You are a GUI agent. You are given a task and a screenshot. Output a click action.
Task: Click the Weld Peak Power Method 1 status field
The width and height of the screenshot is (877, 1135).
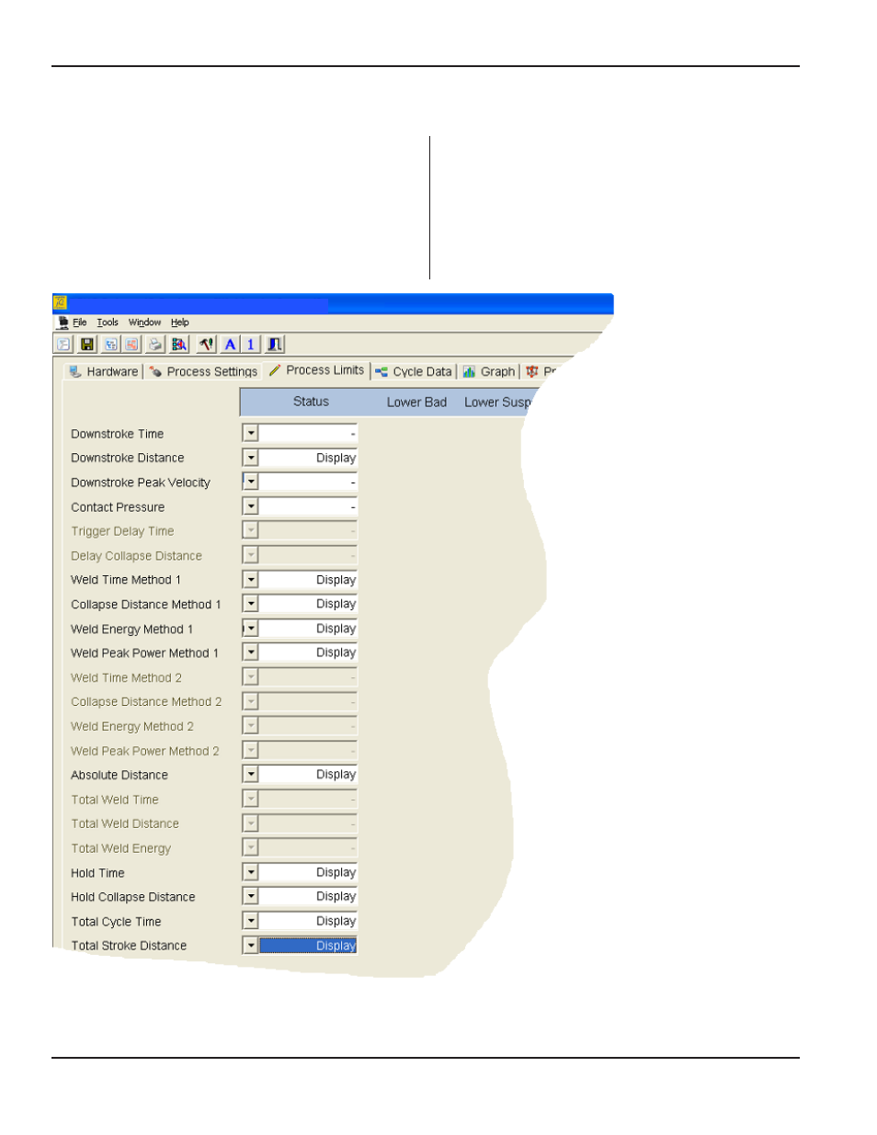[x=308, y=653]
